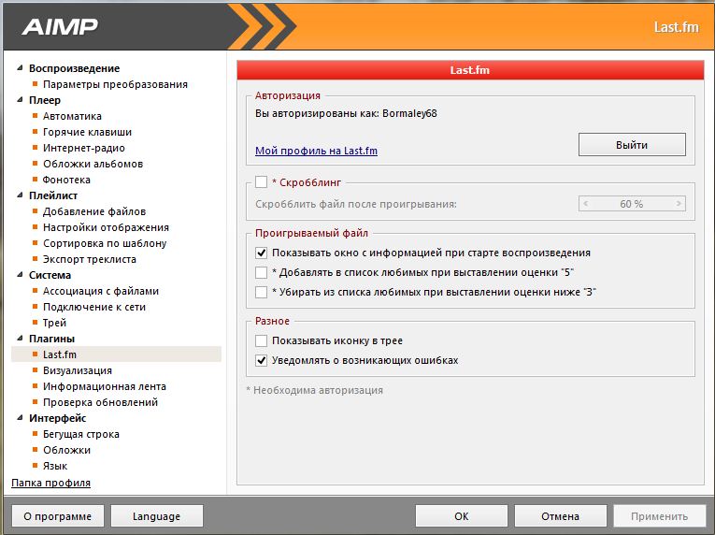Open Обложки interface settings
This screenshot has width=715, height=535.
point(66,450)
